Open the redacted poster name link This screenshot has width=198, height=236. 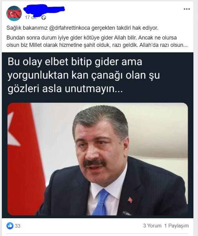(44, 10)
